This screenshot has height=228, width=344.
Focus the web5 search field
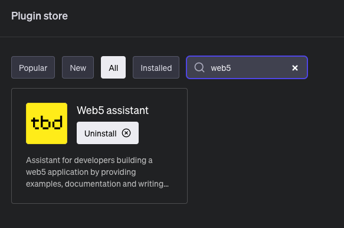pos(247,67)
